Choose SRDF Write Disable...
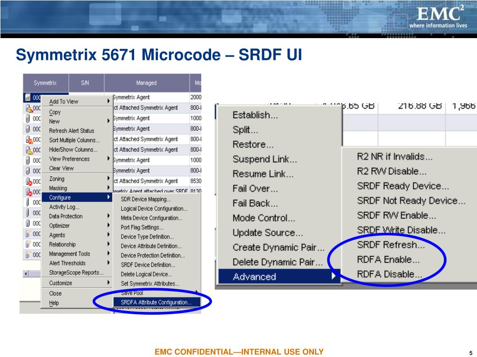This screenshot has height=357, width=477. [x=409, y=230]
